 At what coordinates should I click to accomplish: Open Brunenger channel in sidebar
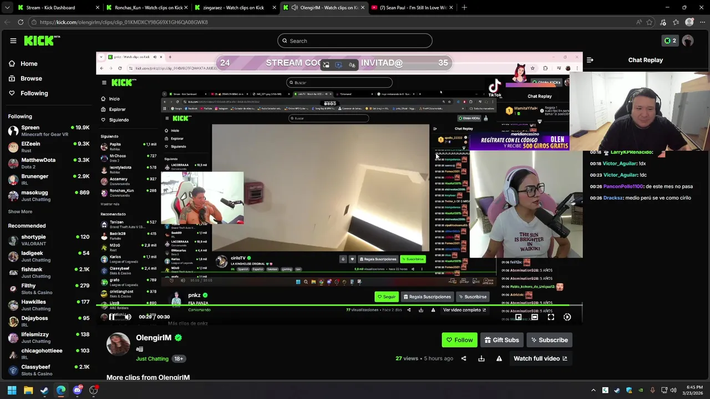49,180
